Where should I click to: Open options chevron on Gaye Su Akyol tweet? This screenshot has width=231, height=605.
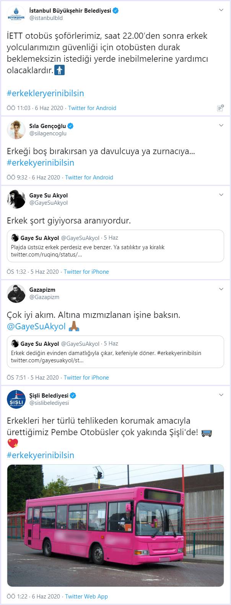[221, 195]
